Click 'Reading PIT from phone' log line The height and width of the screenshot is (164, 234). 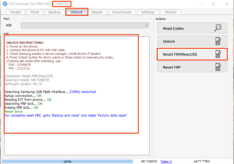pos(28,100)
